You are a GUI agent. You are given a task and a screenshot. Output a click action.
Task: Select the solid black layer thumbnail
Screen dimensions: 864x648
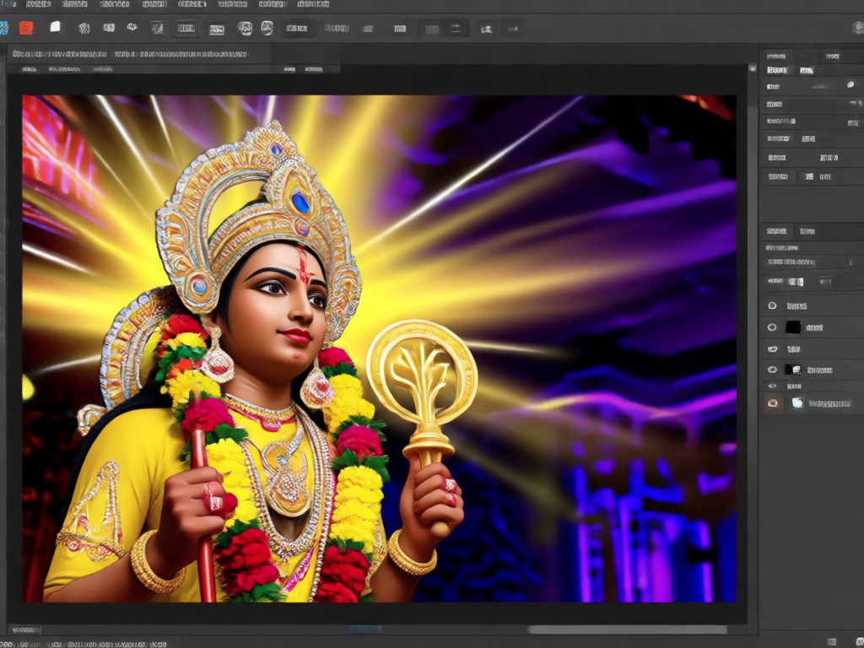tap(793, 327)
